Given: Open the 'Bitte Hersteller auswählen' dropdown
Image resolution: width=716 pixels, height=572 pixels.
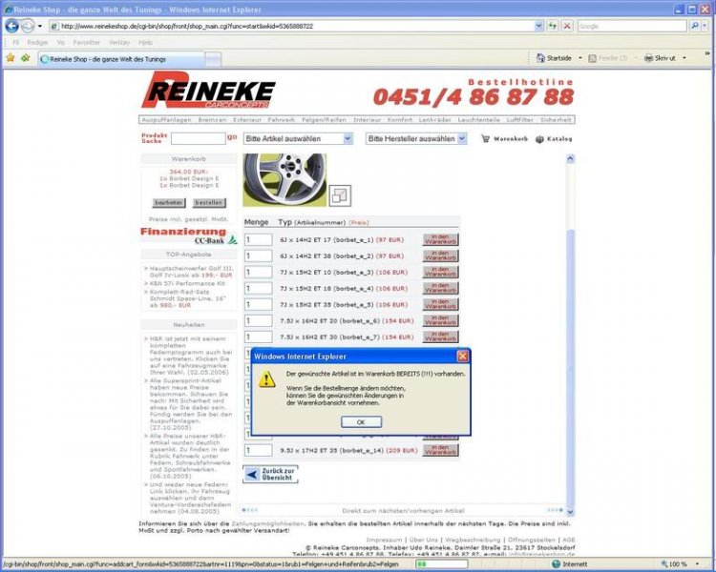Looking at the screenshot, I should (x=416, y=138).
